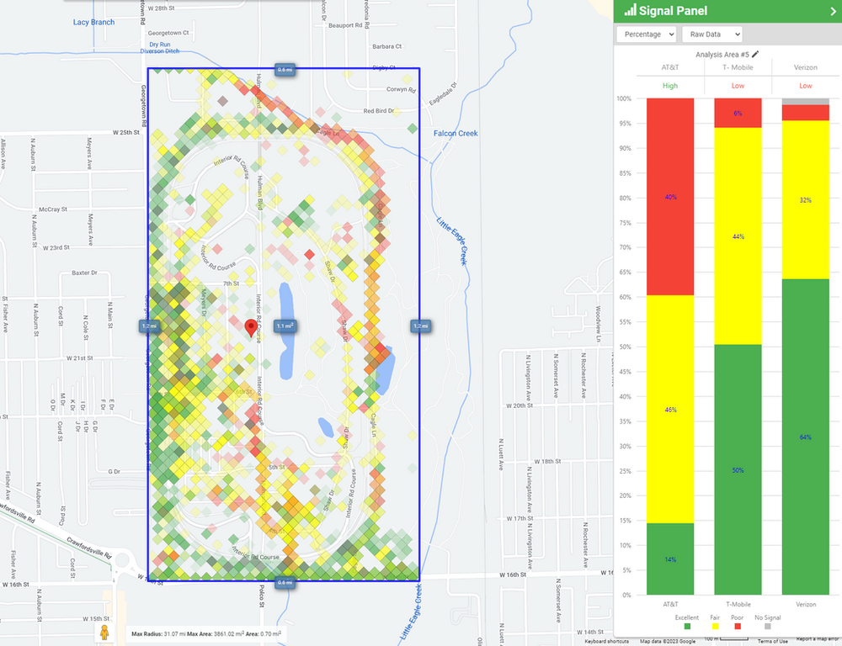Collapse the Signal Panel with the chevron arrow

tap(834, 11)
